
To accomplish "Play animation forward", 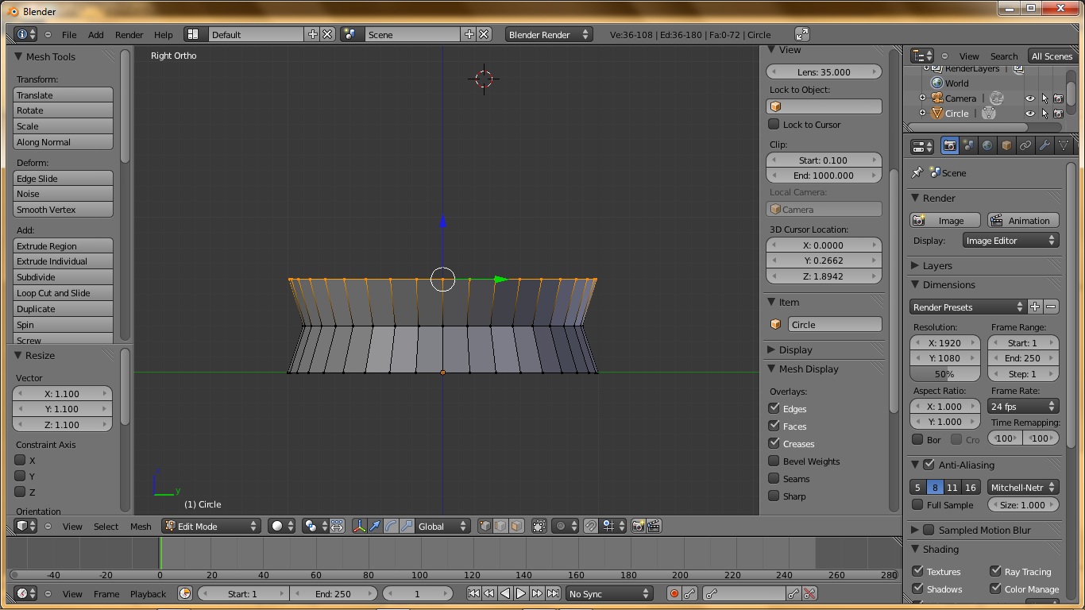I will [x=521, y=593].
